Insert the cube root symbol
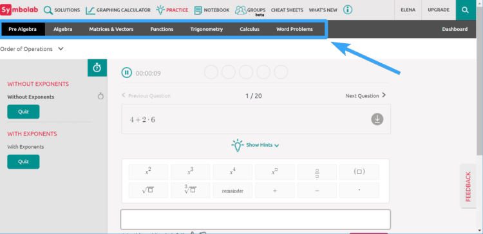 (x=191, y=190)
